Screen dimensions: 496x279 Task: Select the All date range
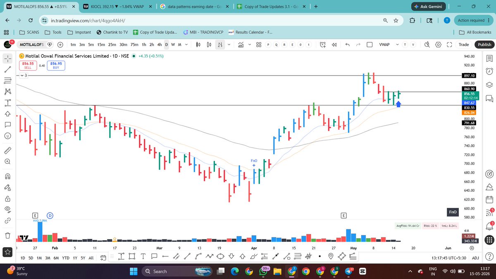tap(91, 258)
